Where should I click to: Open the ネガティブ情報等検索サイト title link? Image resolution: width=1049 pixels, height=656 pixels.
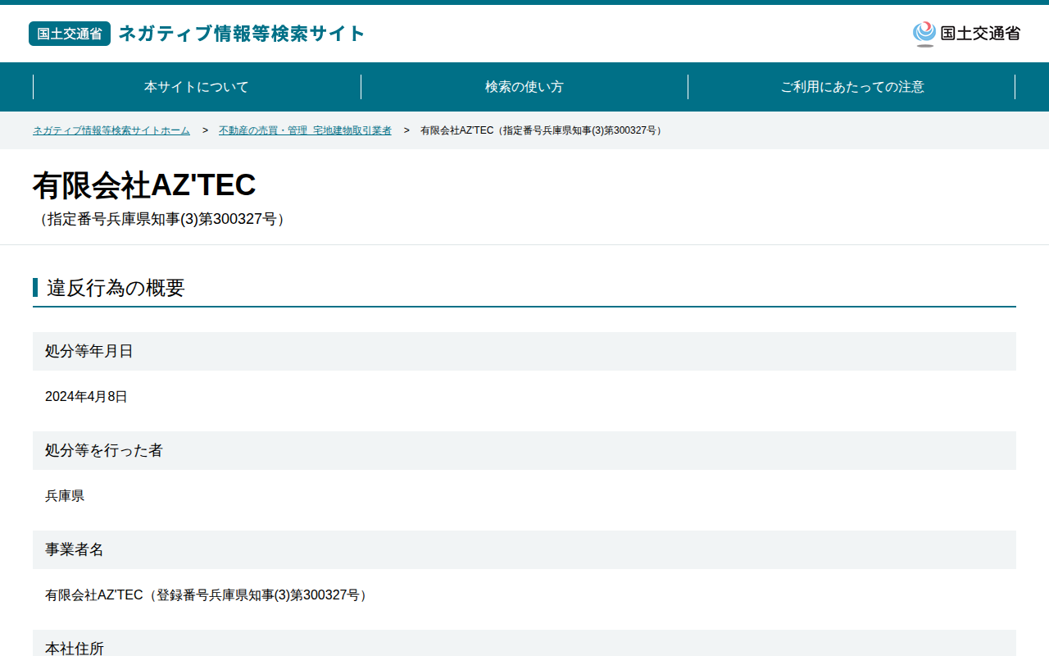(242, 34)
